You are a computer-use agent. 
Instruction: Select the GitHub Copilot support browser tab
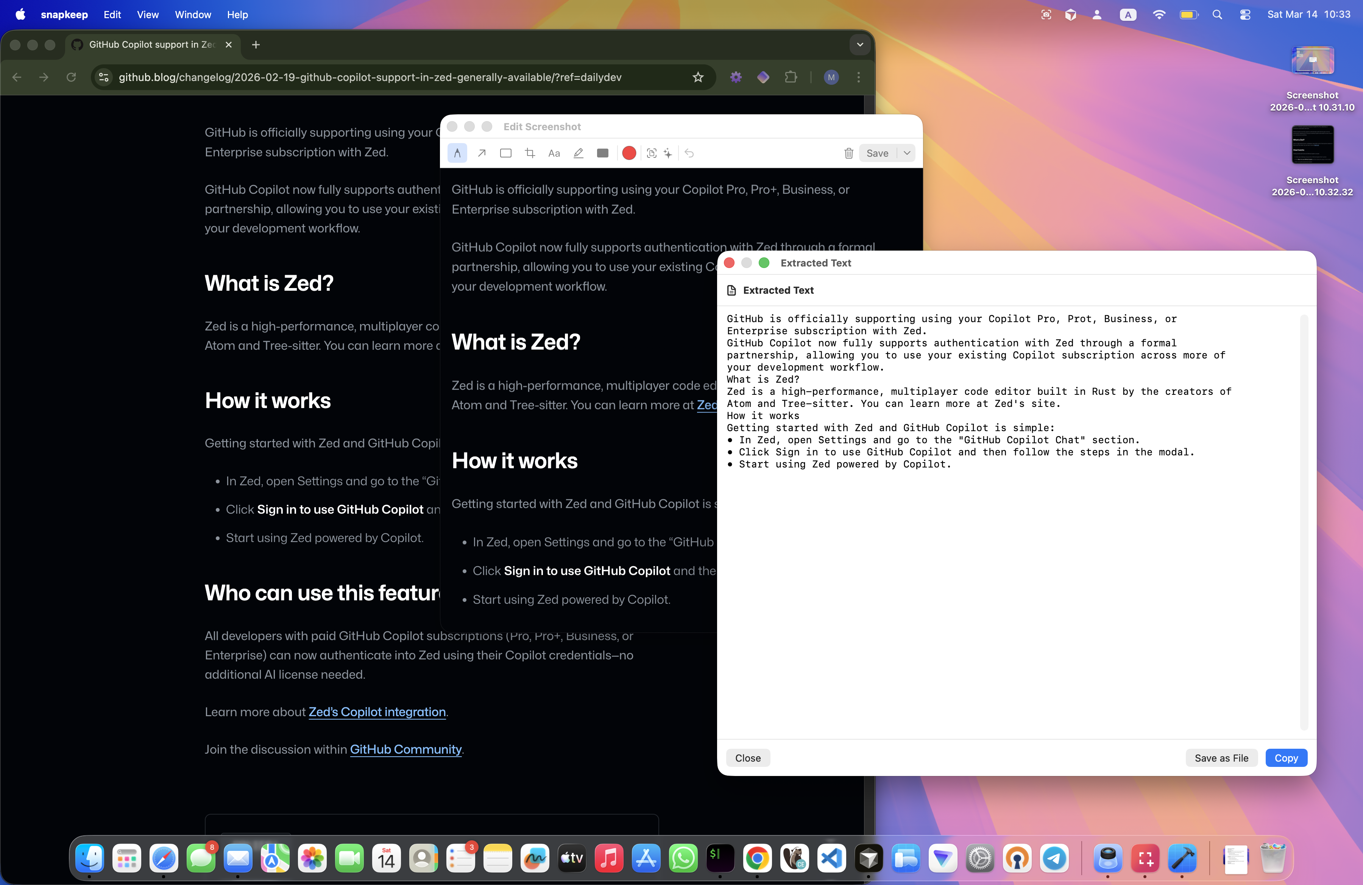152,44
